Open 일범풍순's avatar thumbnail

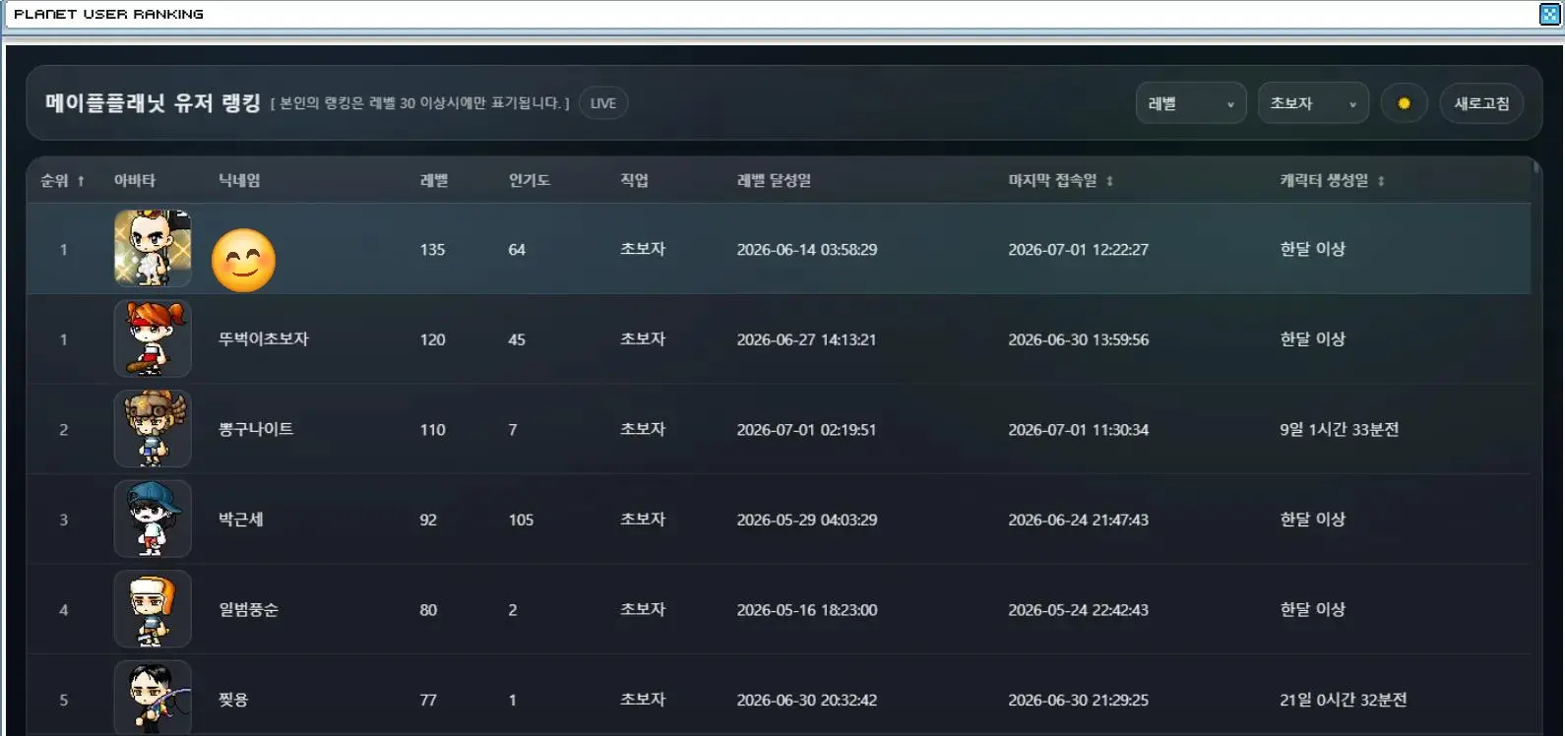point(153,609)
